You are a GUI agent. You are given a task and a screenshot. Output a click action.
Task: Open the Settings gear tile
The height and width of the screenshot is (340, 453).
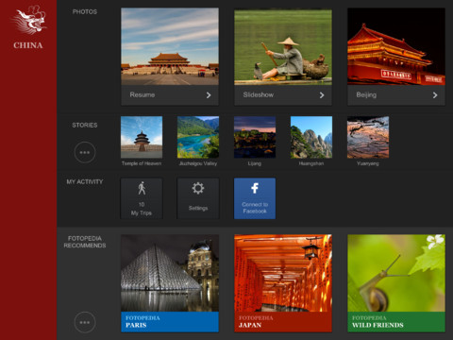(198, 198)
